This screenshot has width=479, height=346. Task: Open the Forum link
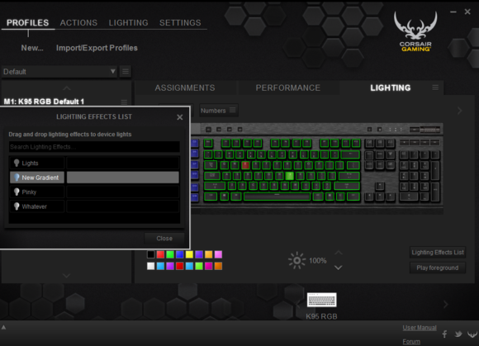[411, 341]
